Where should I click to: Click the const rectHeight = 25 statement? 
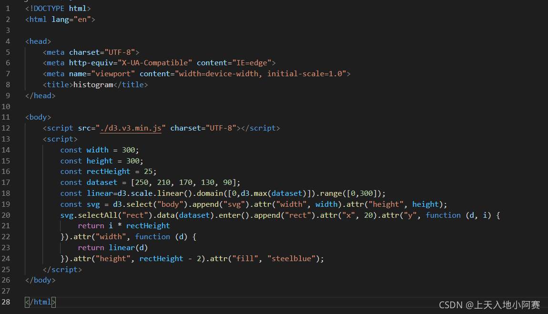pyautogui.click(x=108, y=172)
